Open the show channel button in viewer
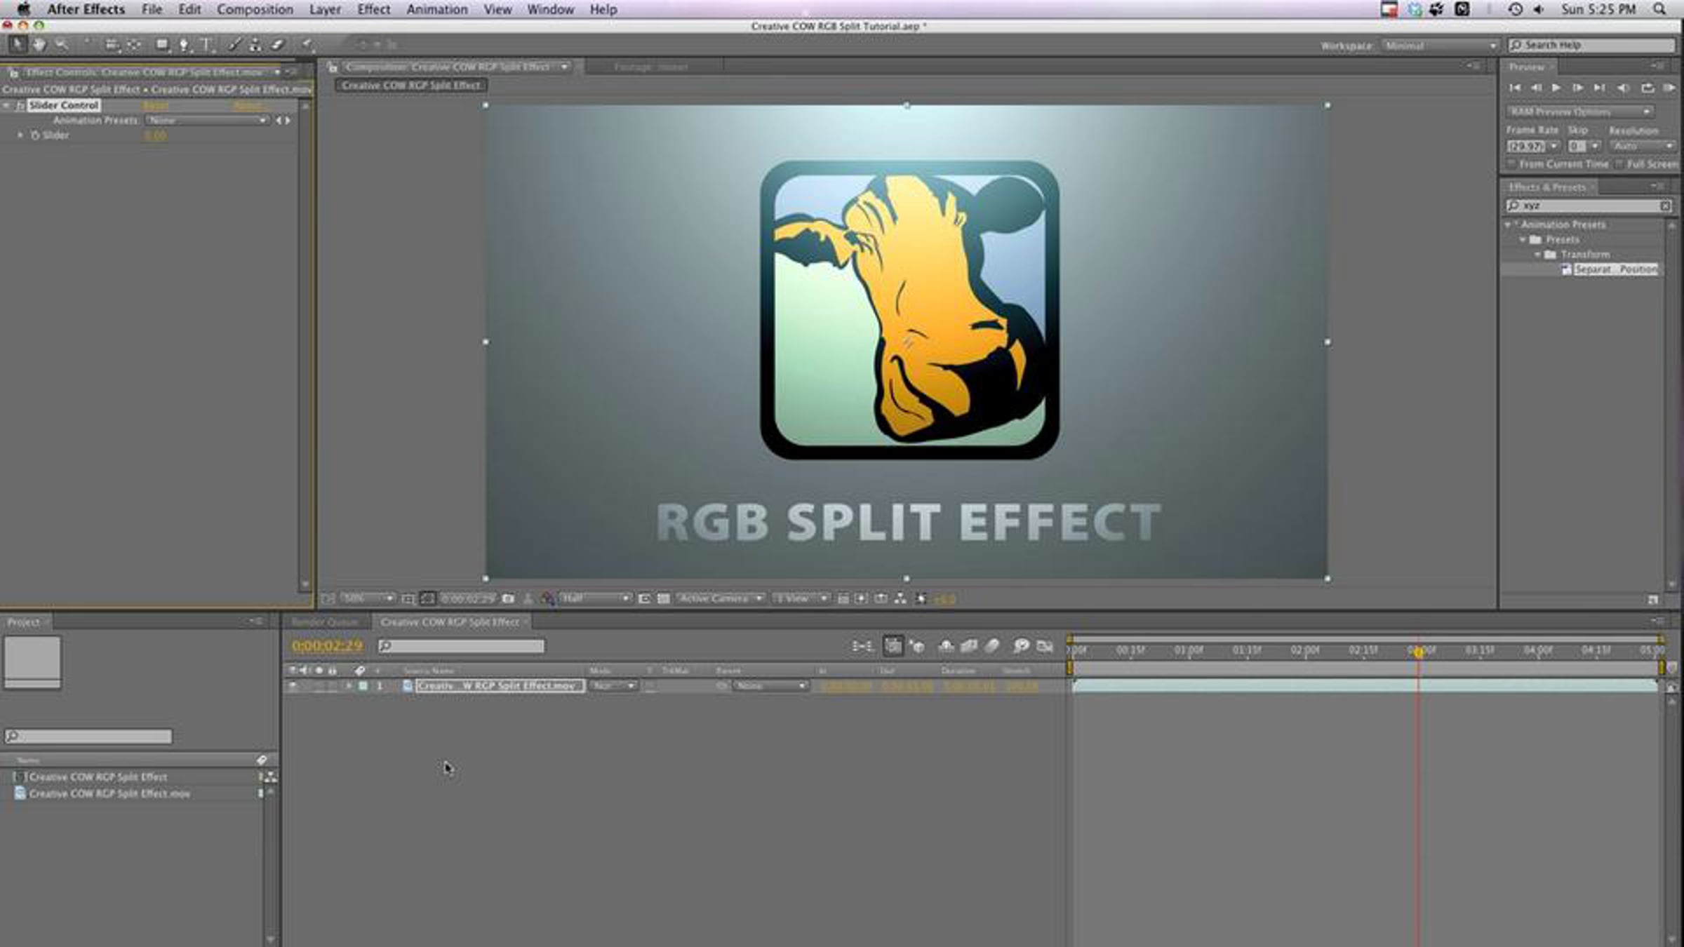Screen dimensions: 1684x947 pos(547,598)
